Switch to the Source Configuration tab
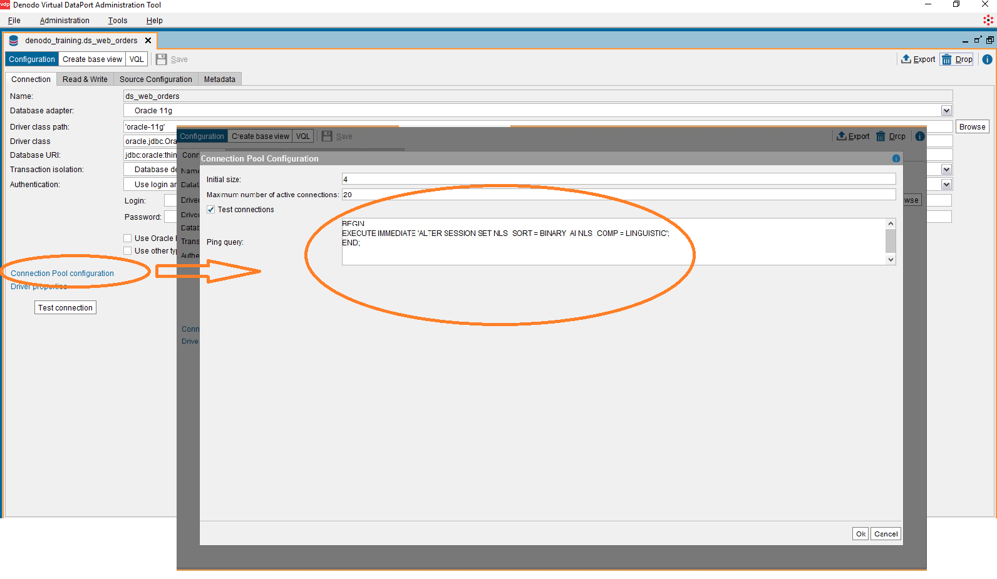The height and width of the screenshot is (579, 997). [156, 79]
